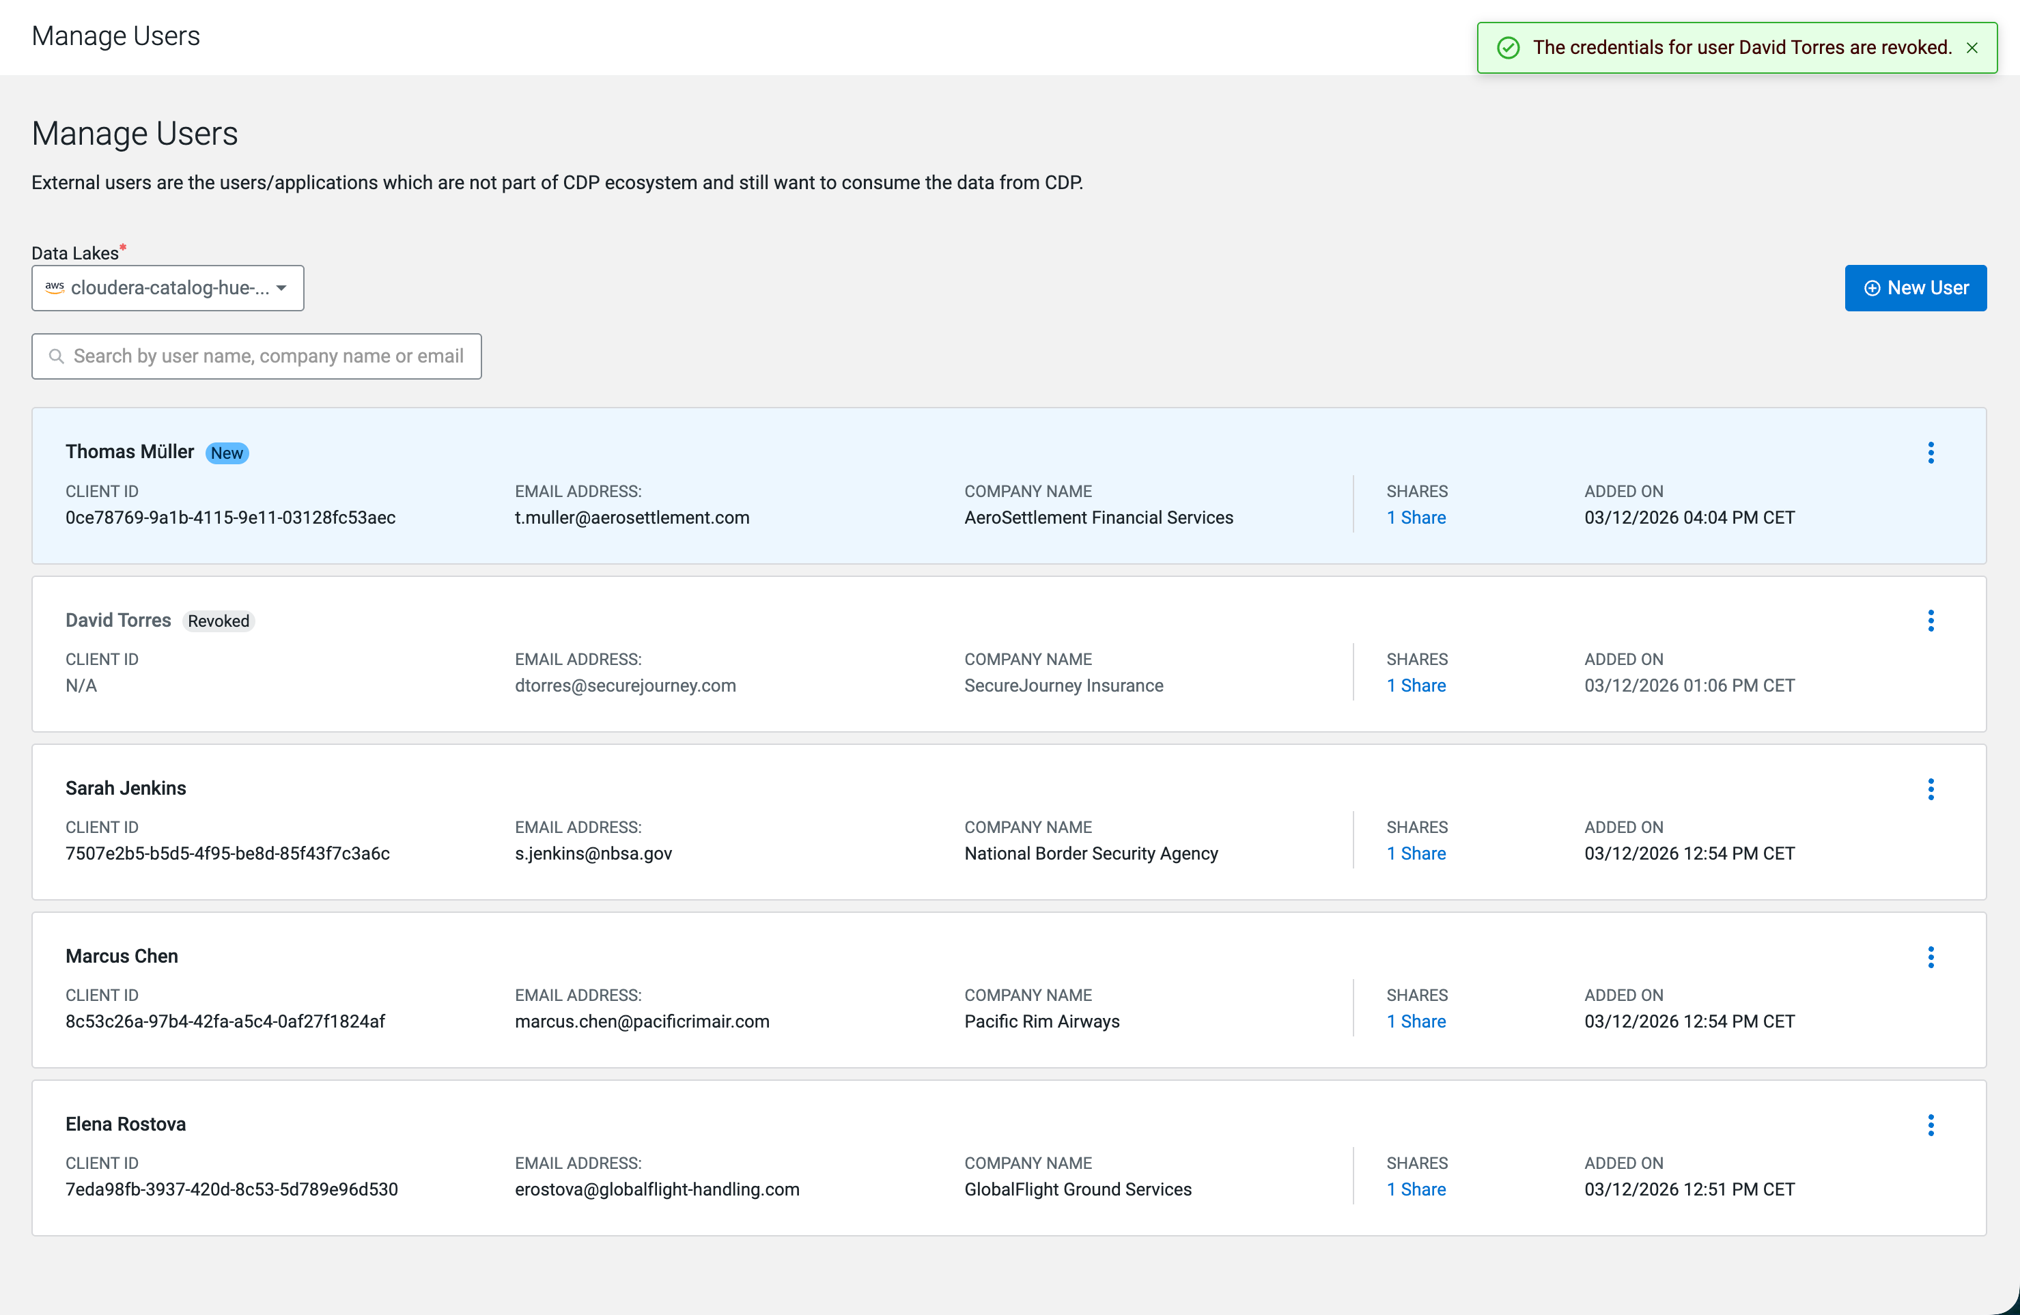This screenshot has height=1315, width=2020.
Task: Click the New badge beside Thomas Müller
Action: 227,453
